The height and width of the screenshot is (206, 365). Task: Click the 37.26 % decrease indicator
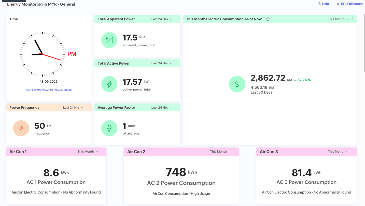(302, 80)
